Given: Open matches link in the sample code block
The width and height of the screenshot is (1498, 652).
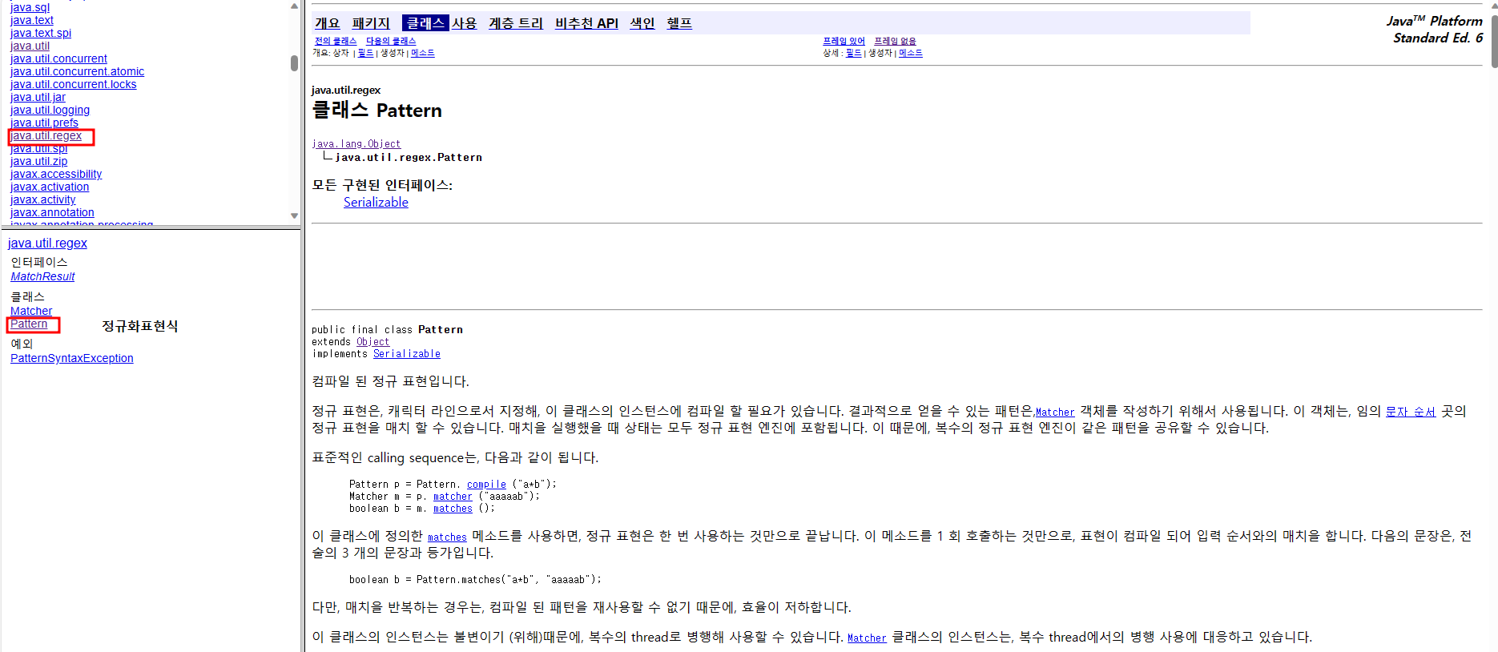Looking at the screenshot, I should (453, 509).
